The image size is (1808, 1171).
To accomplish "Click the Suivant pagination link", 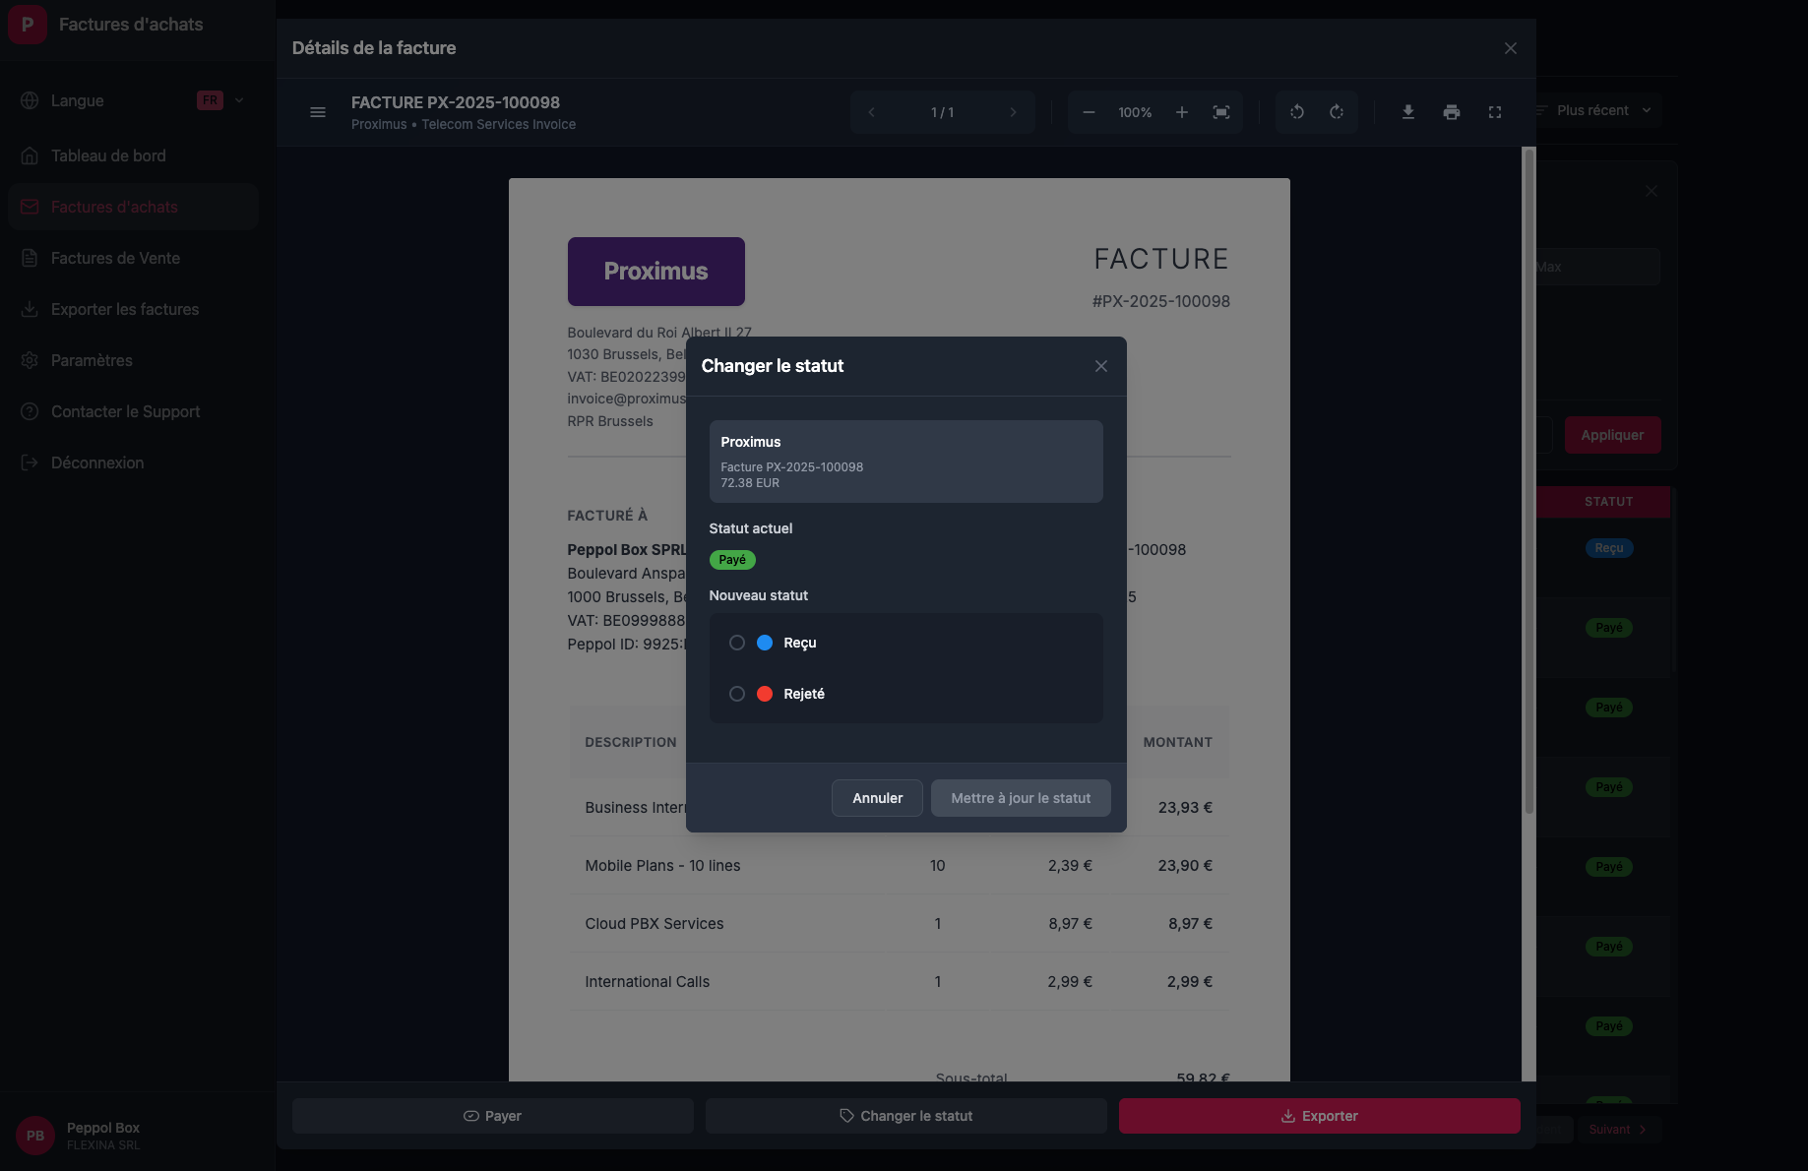I will click(x=1617, y=1130).
